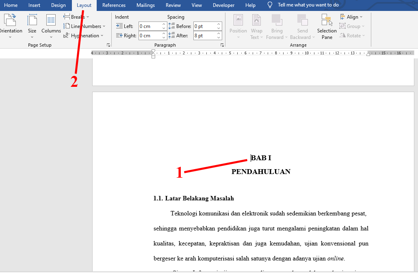Expand the Align dropdown
This screenshot has height=273, width=418.
[352, 17]
